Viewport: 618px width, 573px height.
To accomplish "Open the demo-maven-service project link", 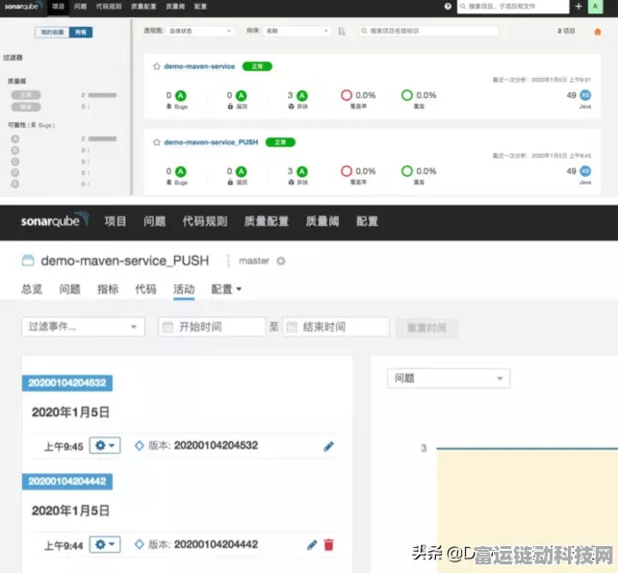I will (199, 66).
